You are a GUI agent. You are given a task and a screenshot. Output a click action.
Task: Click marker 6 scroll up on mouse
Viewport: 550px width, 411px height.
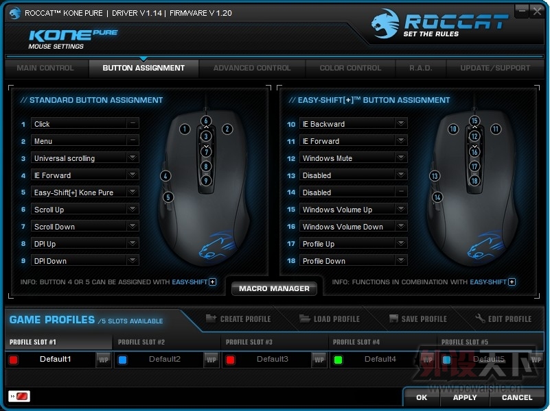(206, 121)
